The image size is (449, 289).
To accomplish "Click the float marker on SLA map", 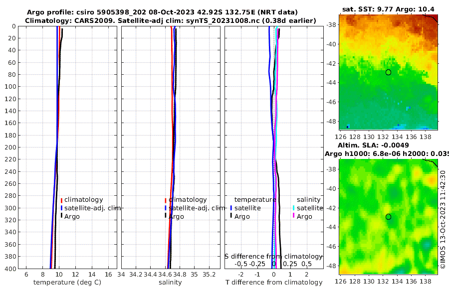I will (x=388, y=217).
